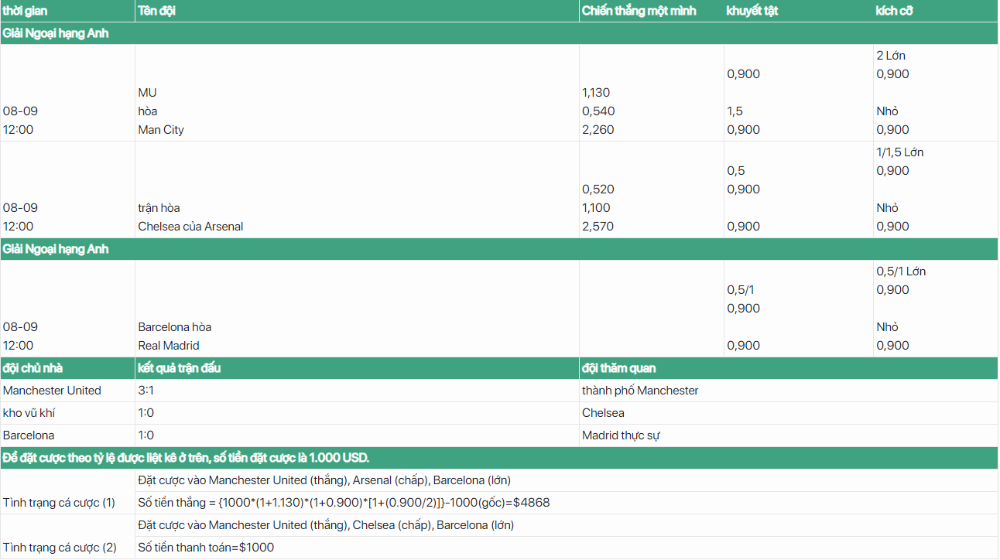Image resolution: width=1000 pixels, height=560 pixels.
Task: Select the "thành phố Manchester" away team cell
Action: [639, 391]
